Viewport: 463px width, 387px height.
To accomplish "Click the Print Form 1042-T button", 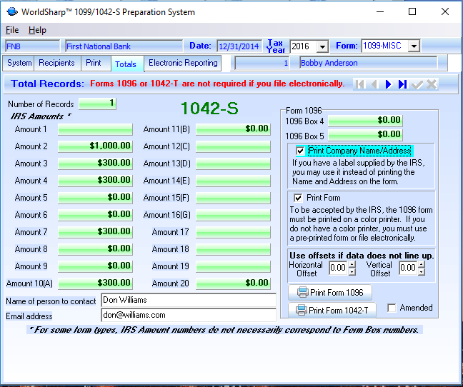I will (x=332, y=310).
